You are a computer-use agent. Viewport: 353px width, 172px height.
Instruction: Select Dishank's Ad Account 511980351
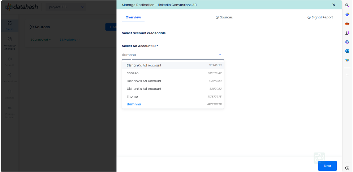[x=173, y=81]
